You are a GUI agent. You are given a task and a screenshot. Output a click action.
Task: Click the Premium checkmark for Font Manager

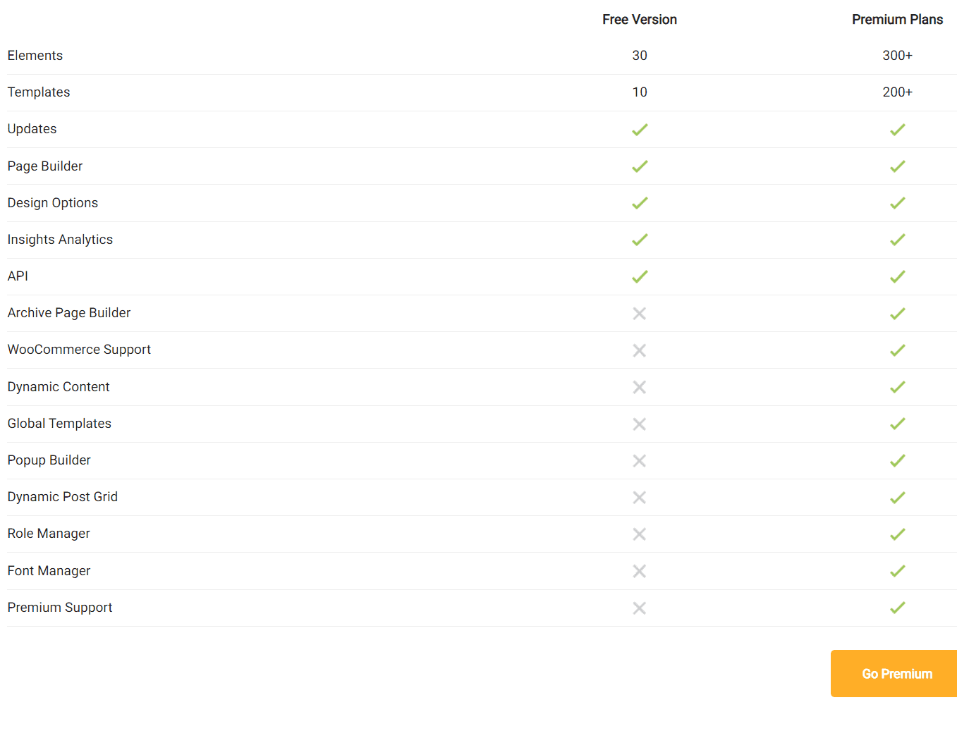897,571
